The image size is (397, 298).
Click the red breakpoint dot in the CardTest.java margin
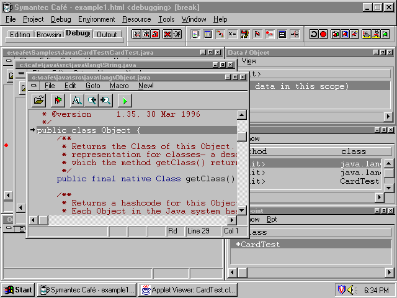click(x=6, y=145)
